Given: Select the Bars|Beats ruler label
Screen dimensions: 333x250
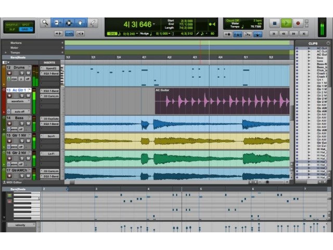Looking at the screenshot, I should [18, 57].
